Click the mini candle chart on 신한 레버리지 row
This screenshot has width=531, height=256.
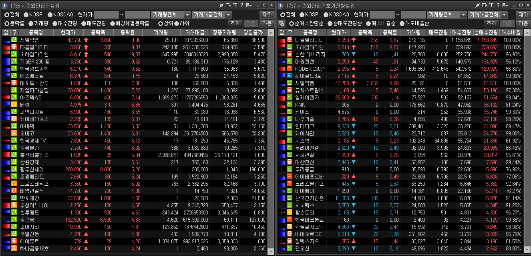pos(281,54)
